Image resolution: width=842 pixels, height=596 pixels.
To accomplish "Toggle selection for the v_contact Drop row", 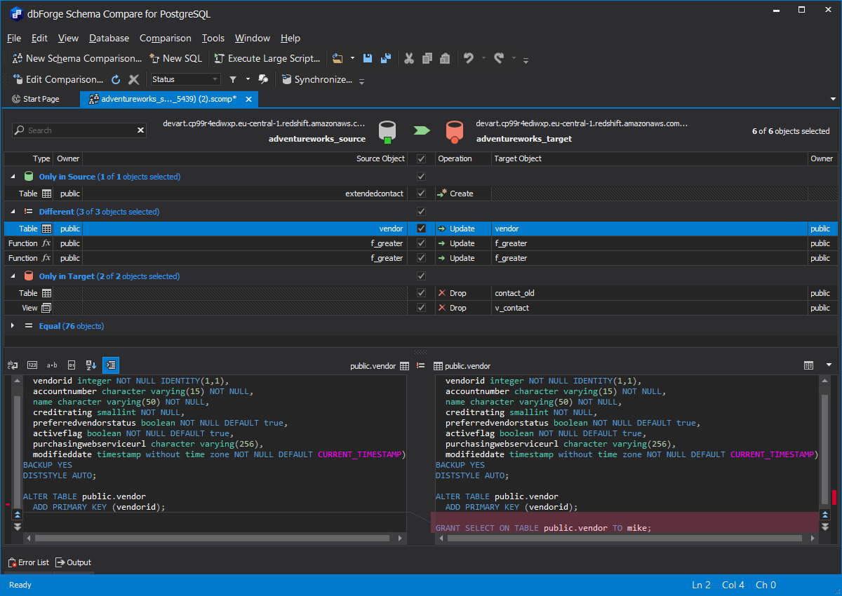I will coord(421,307).
